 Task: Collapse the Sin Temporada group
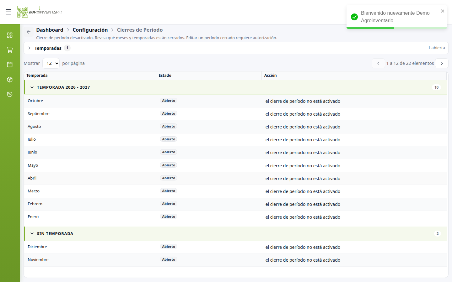click(32, 234)
